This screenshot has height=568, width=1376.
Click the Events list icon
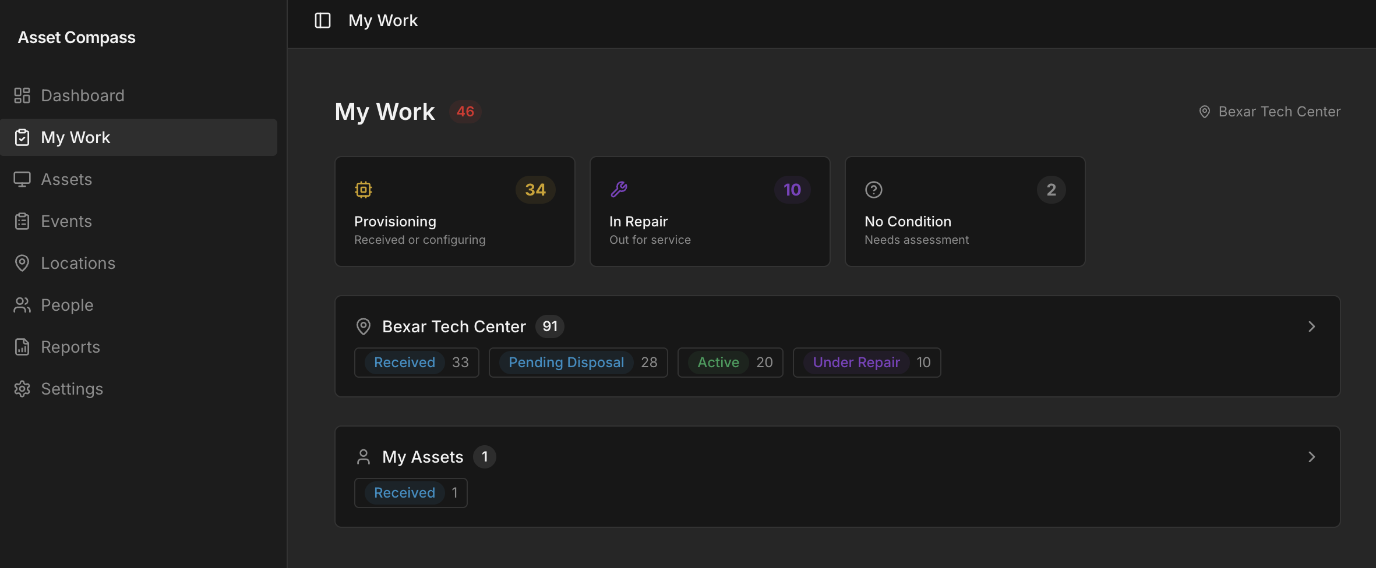[x=22, y=221]
